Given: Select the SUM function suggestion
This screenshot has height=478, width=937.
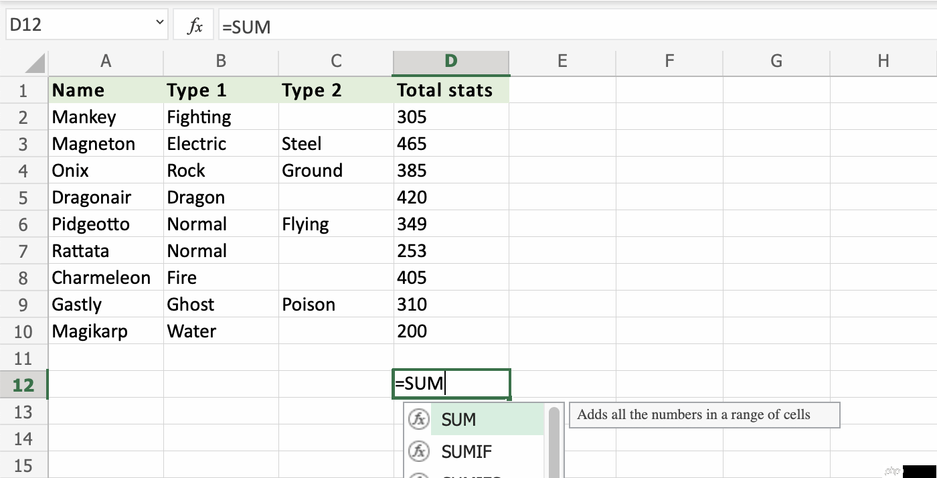Looking at the screenshot, I should click(x=488, y=420).
